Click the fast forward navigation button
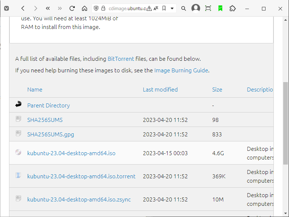 pyautogui.click(x=60, y=8)
